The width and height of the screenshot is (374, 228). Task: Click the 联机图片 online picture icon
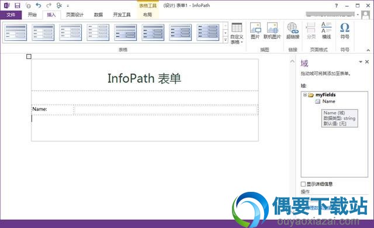pos(272,31)
